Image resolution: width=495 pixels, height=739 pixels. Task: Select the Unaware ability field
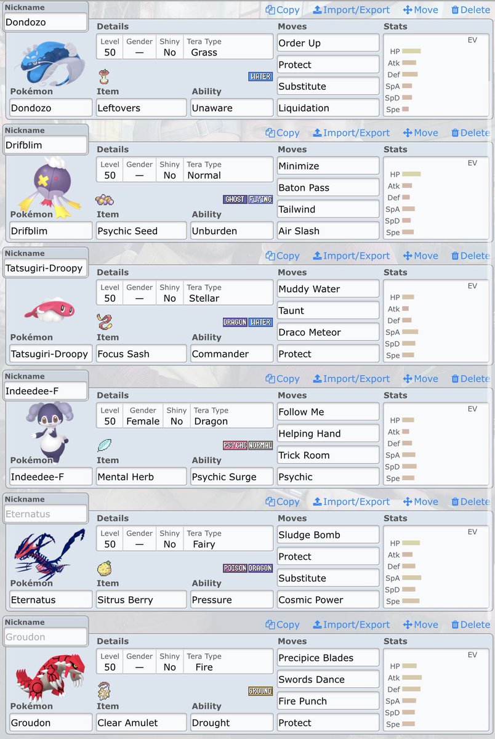coord(231,108)
